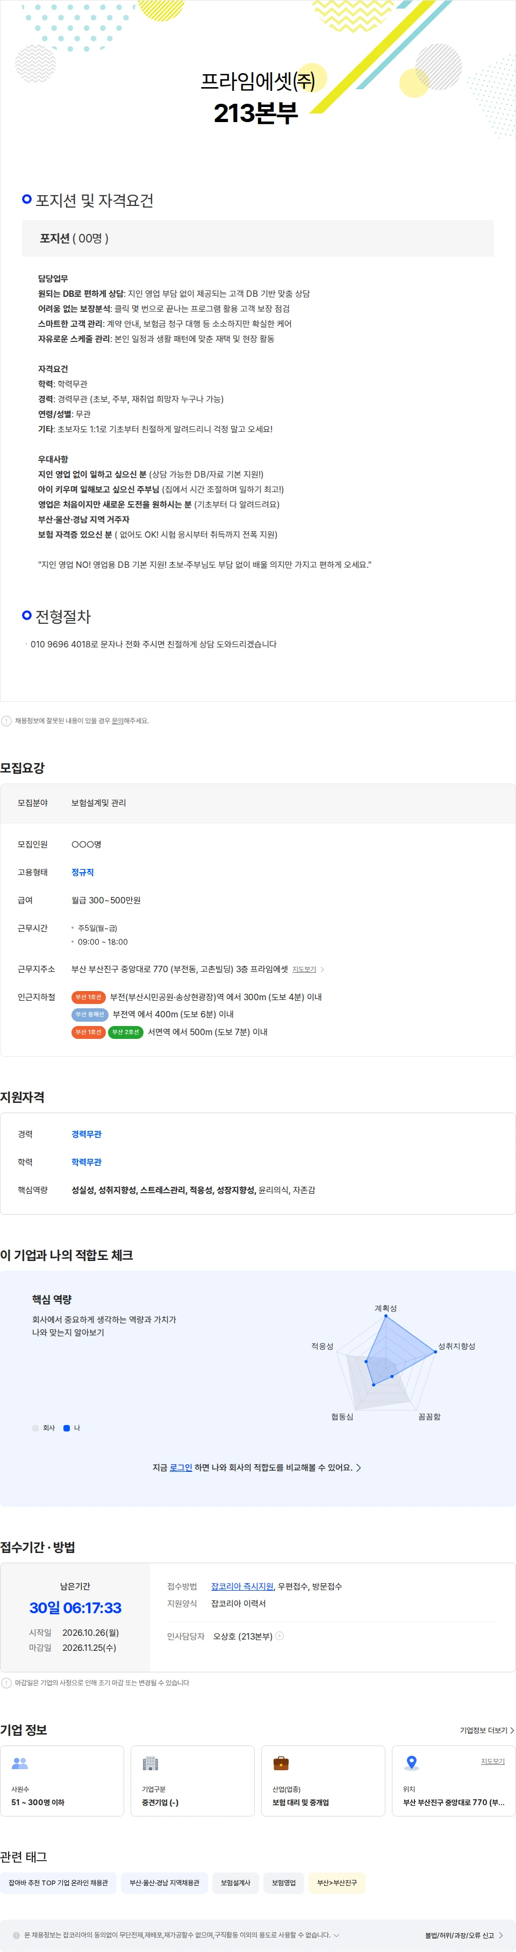
Task: Expand the copyright notice chevron at bottom
Action: point(336,1935)
